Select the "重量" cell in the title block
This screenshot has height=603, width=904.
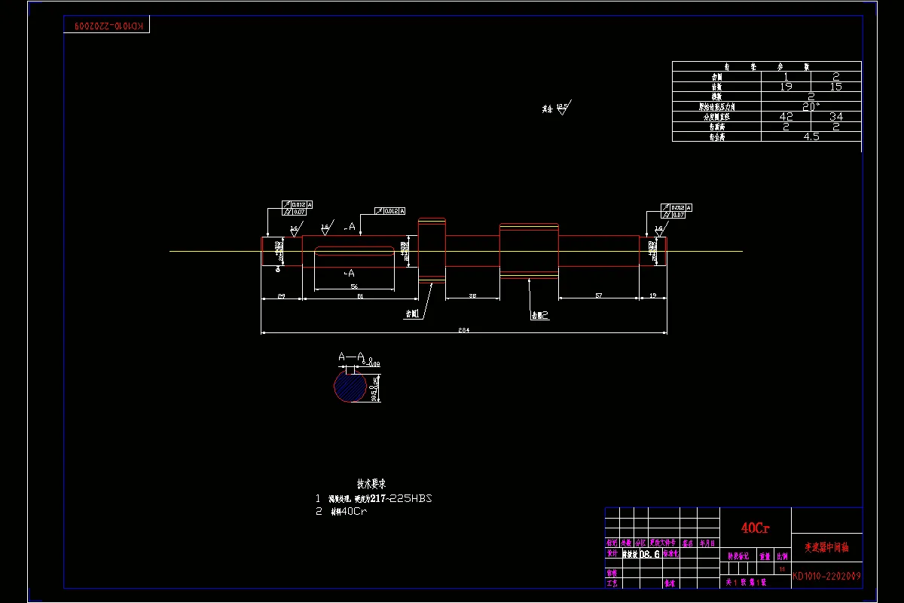765,556
